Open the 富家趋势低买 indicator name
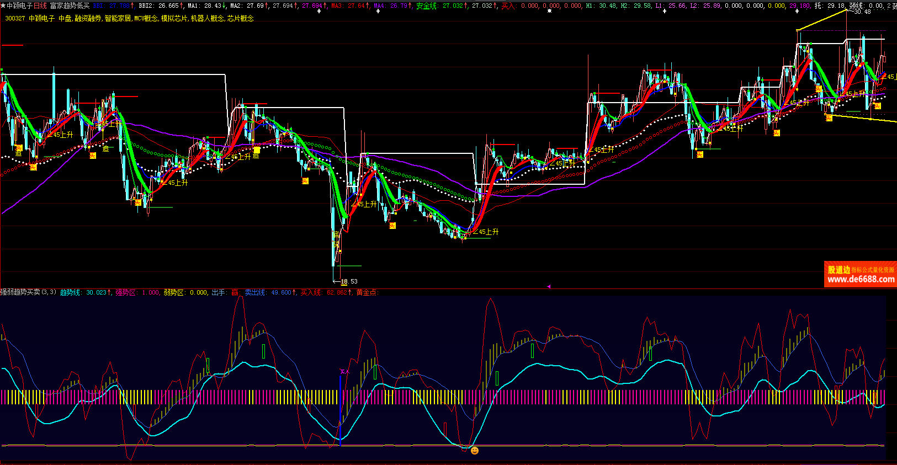 point(70,6)
